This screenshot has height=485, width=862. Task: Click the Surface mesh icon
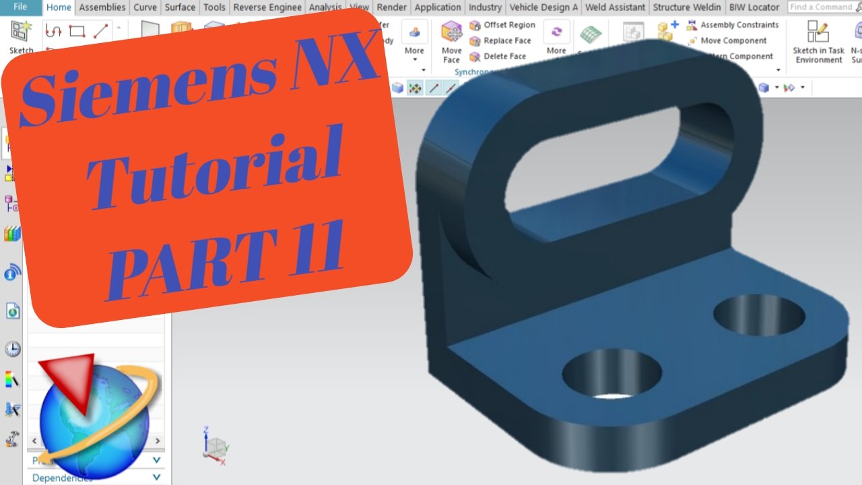(x=591, y=35)
